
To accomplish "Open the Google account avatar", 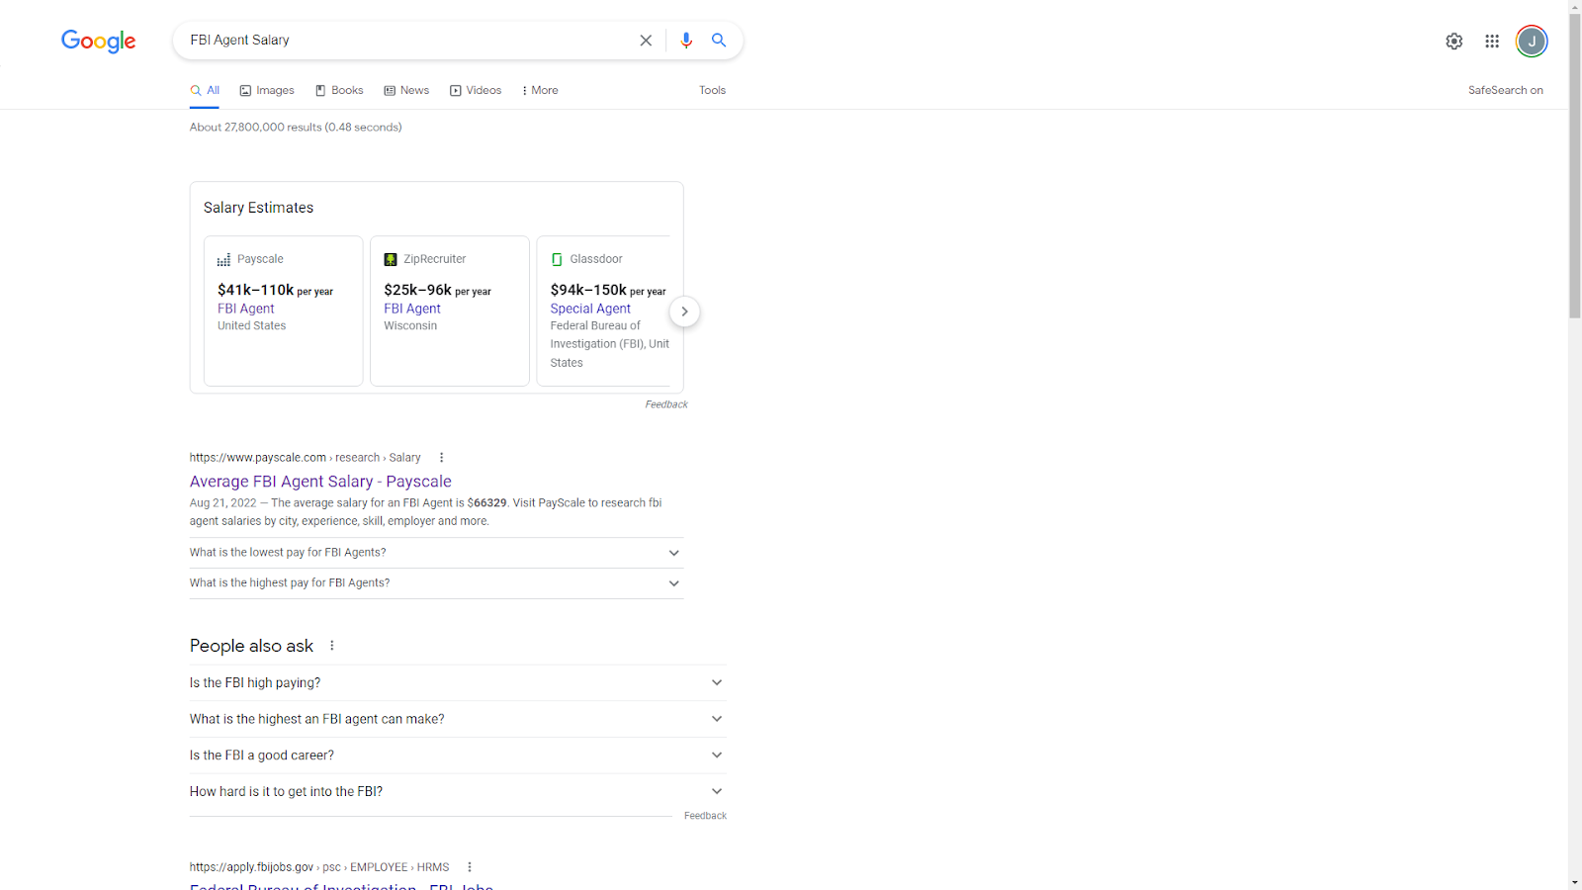I will click(1532, 41).
